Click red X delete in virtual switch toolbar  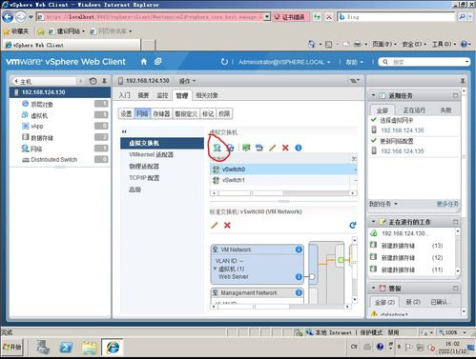point(285,148)
